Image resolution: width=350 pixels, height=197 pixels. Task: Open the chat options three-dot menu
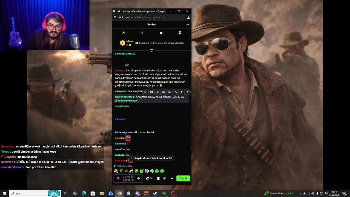188,24
